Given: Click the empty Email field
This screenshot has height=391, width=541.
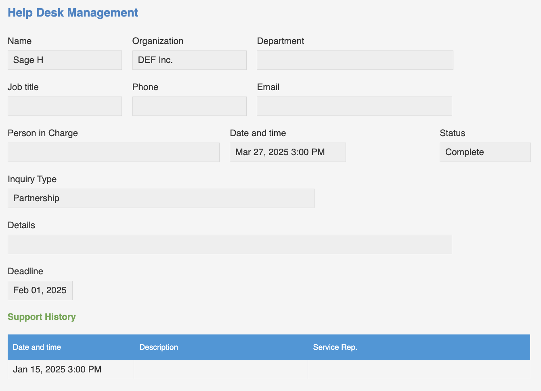Looking at the screenshot, I should [x=354, y=106].
